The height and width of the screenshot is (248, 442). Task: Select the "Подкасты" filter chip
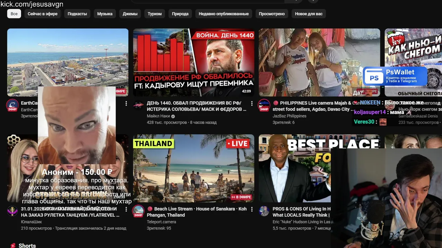(x=77, y=14)
